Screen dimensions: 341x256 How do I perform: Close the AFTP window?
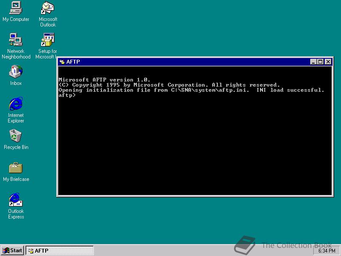tap(328, 62)
